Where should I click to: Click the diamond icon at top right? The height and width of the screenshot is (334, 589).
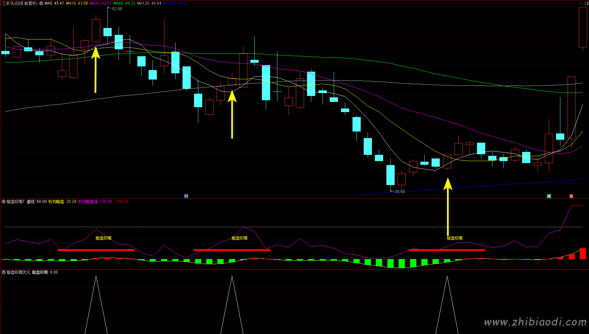click(580, 3)
